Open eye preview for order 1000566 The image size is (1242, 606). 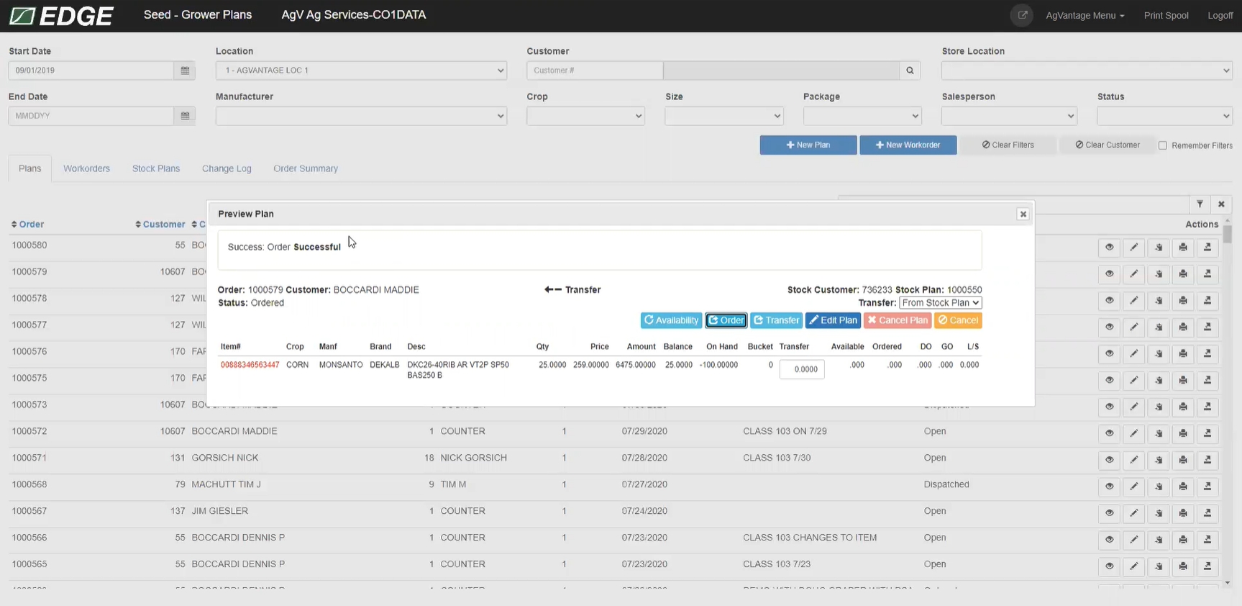[x=1109, y=540]
